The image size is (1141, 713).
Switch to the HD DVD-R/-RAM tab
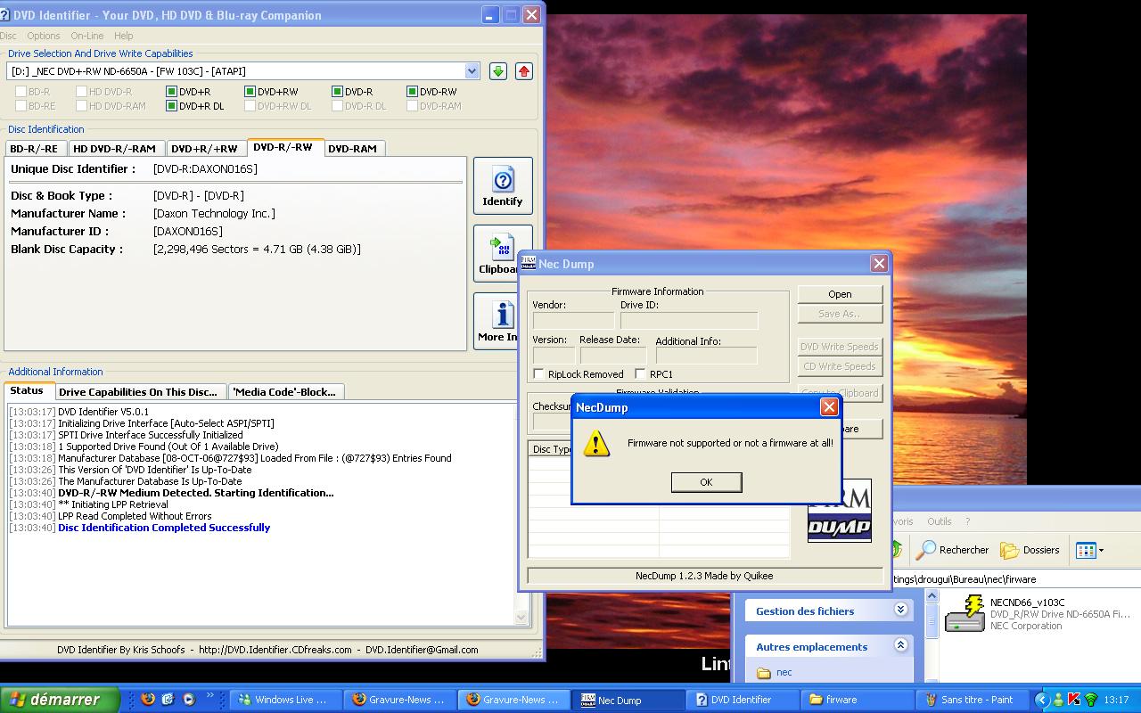coord(114,149)
